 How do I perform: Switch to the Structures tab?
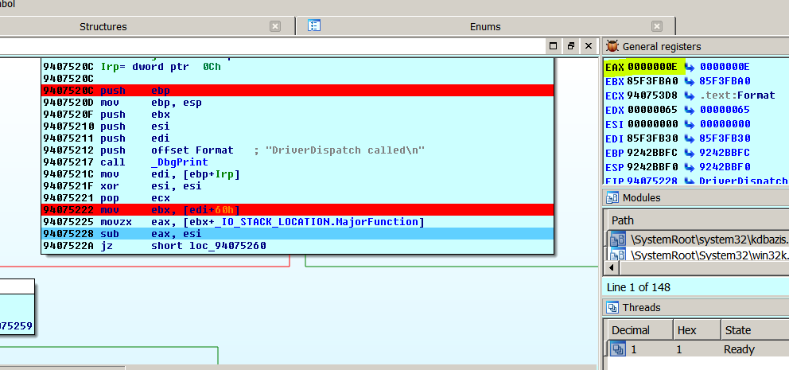pyautogui.click(x=103, y=26)
